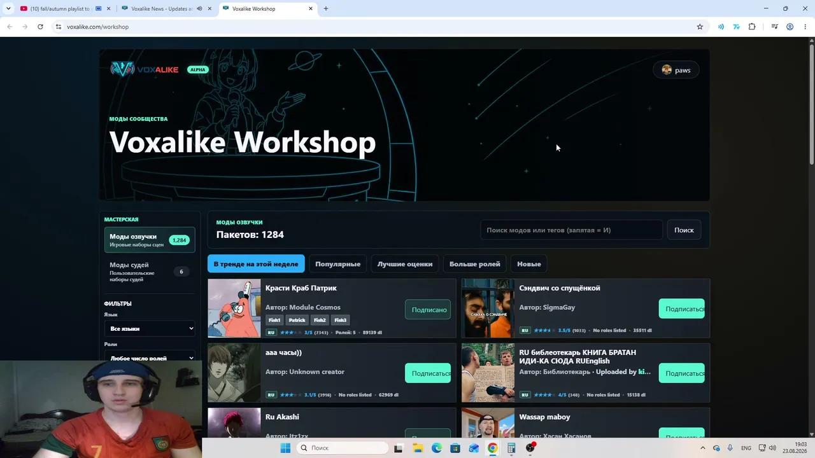This screenshot has width=815, height=458.
Task: Open a new browser tab
Action: [326, 9]
